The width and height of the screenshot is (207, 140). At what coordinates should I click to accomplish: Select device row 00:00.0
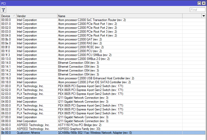[103, 20]
